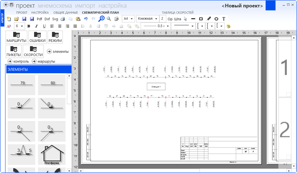Center-align the text
The image size is (297, 173).
pyautogui.click(x=60, y=26)
